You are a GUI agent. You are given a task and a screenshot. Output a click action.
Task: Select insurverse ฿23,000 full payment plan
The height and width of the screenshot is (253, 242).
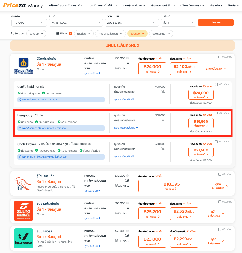(152, 241)
